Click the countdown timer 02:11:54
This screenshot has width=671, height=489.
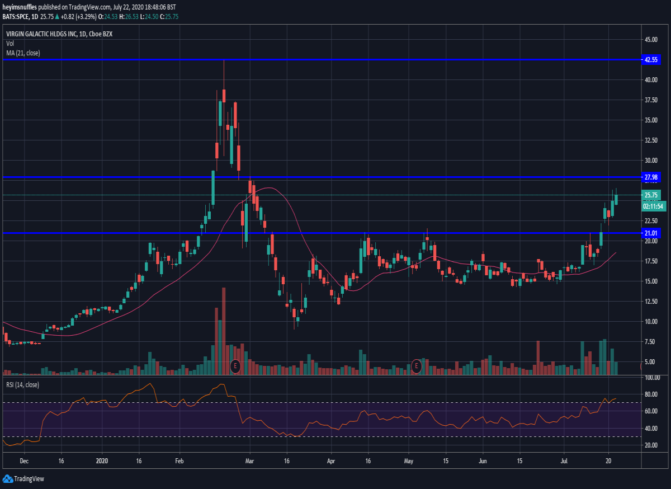653,206
